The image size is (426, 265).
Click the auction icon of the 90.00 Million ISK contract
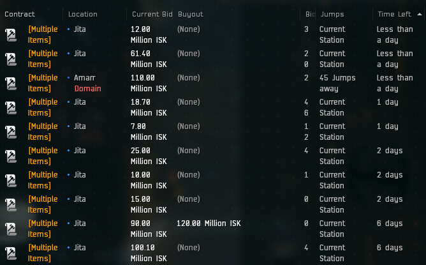click(x=11, y=229)
